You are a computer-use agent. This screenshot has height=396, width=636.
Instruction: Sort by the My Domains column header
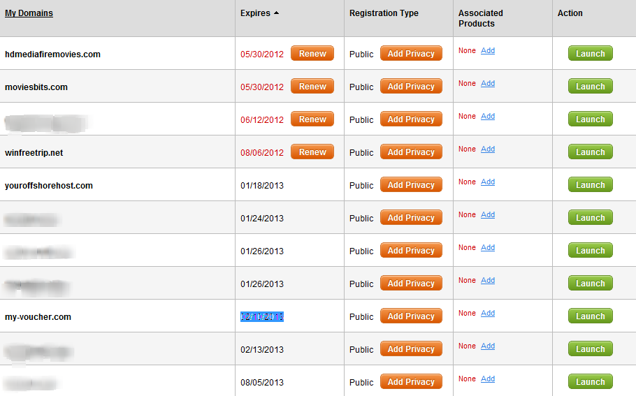(x=29, y=13)
